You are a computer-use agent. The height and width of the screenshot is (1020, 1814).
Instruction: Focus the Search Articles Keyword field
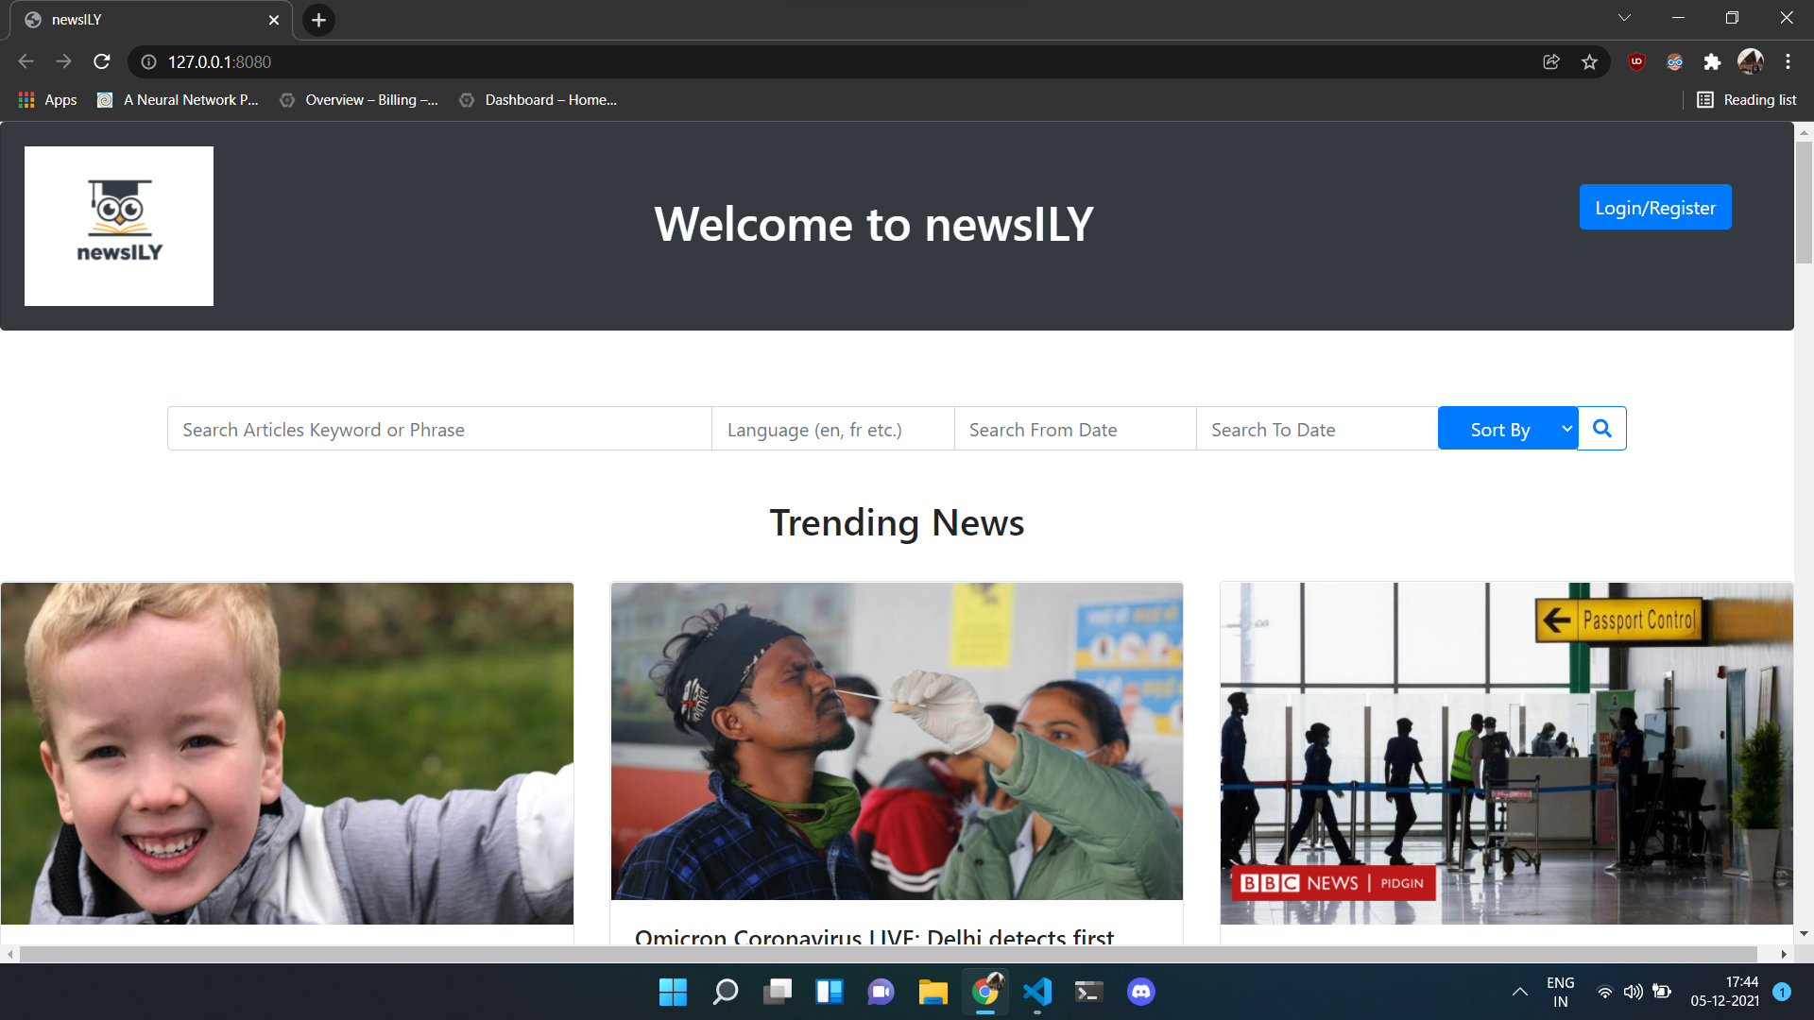coord(439,429)
